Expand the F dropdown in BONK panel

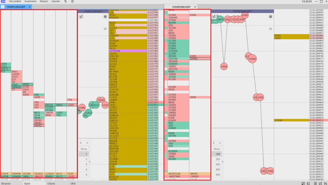[x=217, y=143]
